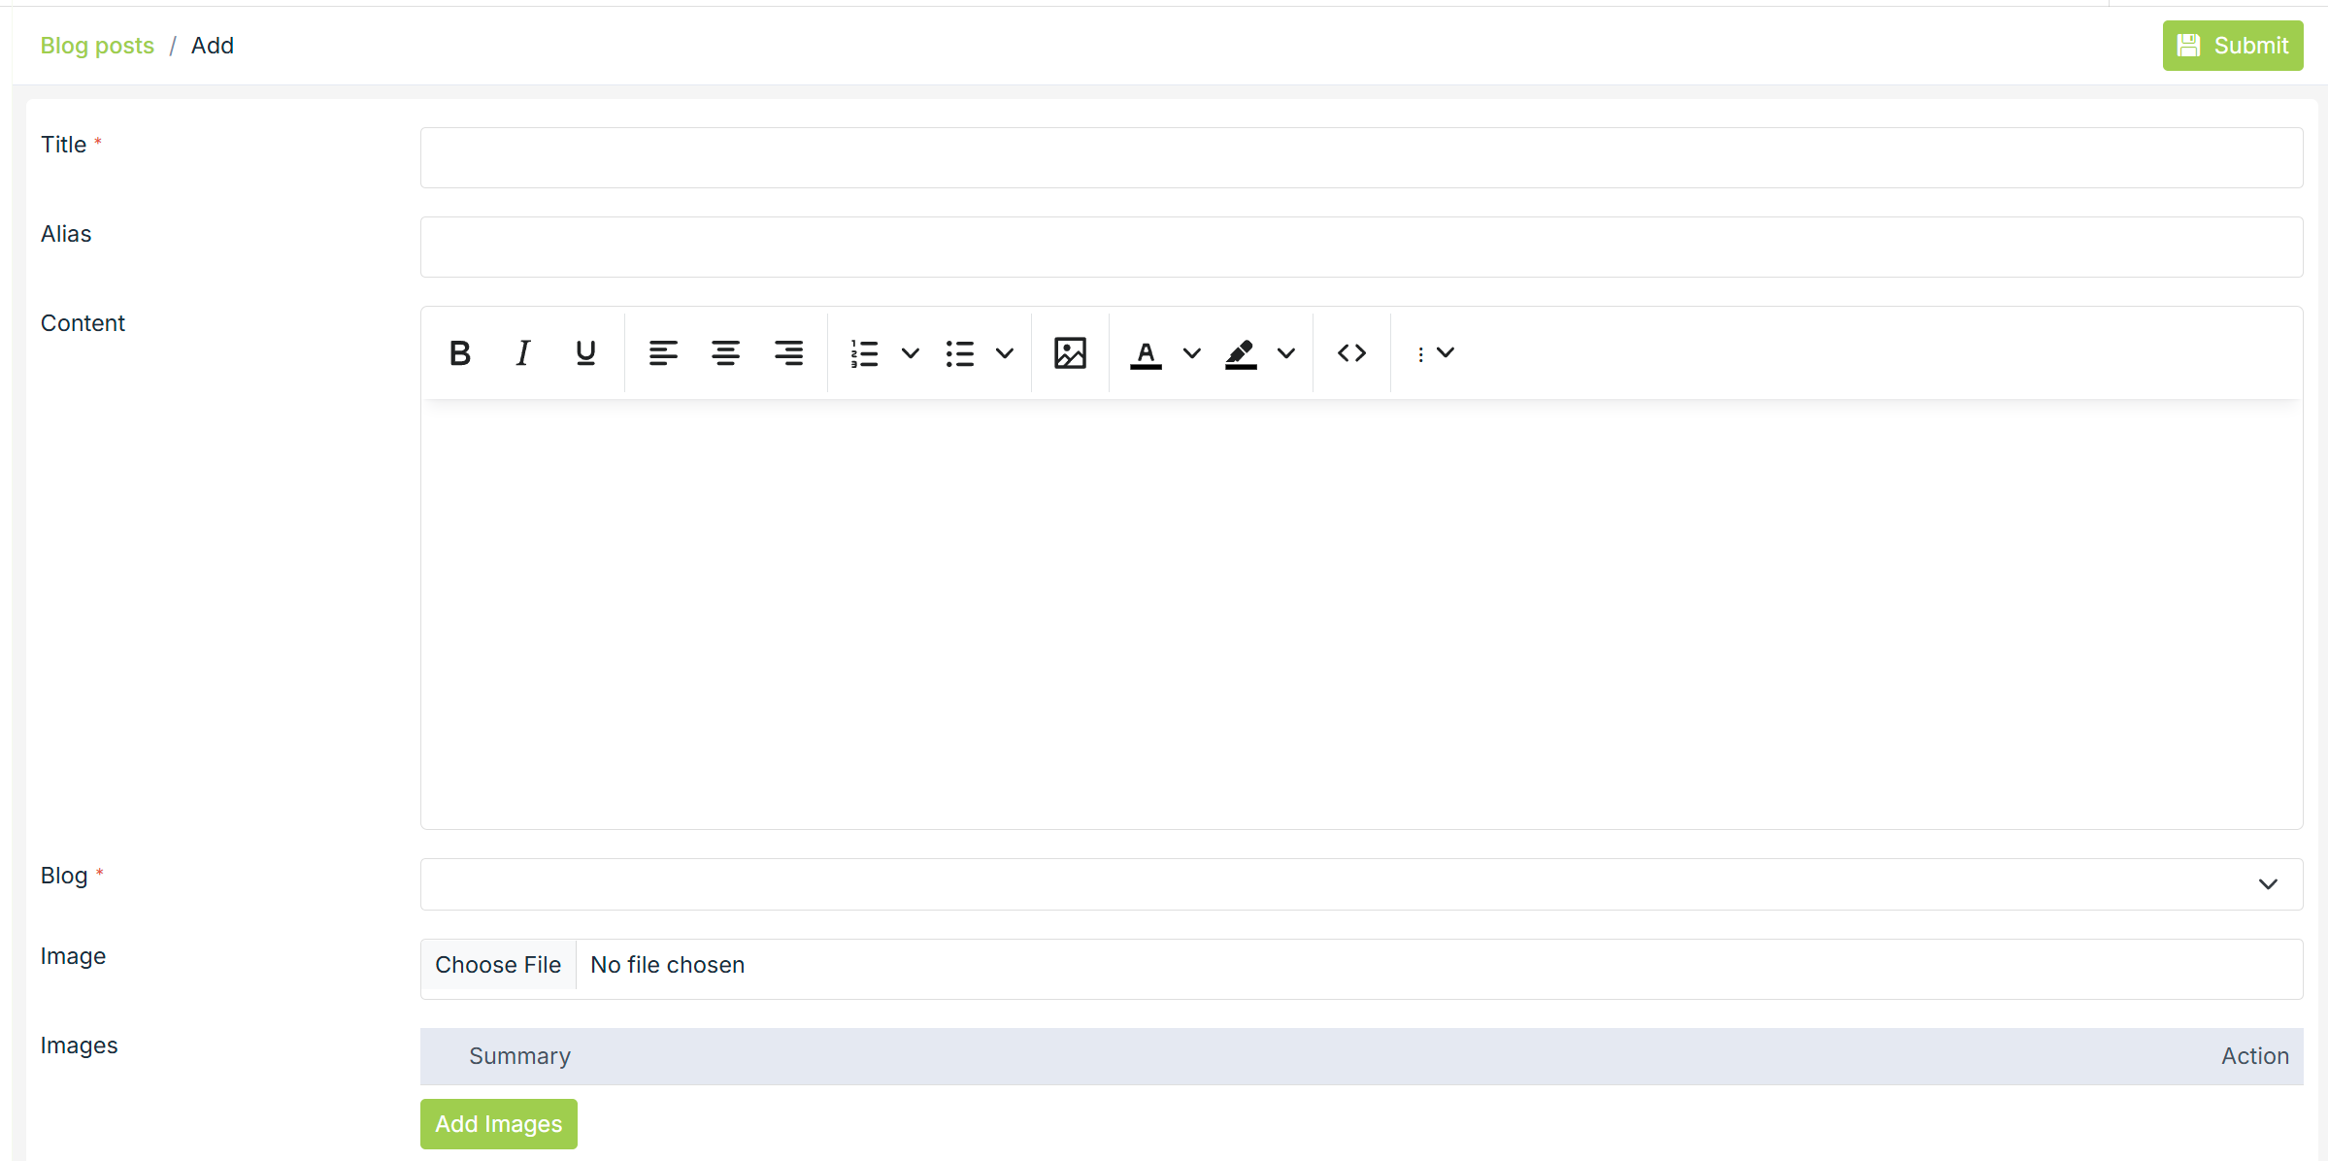The width and height of the screenshot is (2328, 1161).
Task: Apply italic formatting
Action: pyautogui.click(x=522, y=352)
